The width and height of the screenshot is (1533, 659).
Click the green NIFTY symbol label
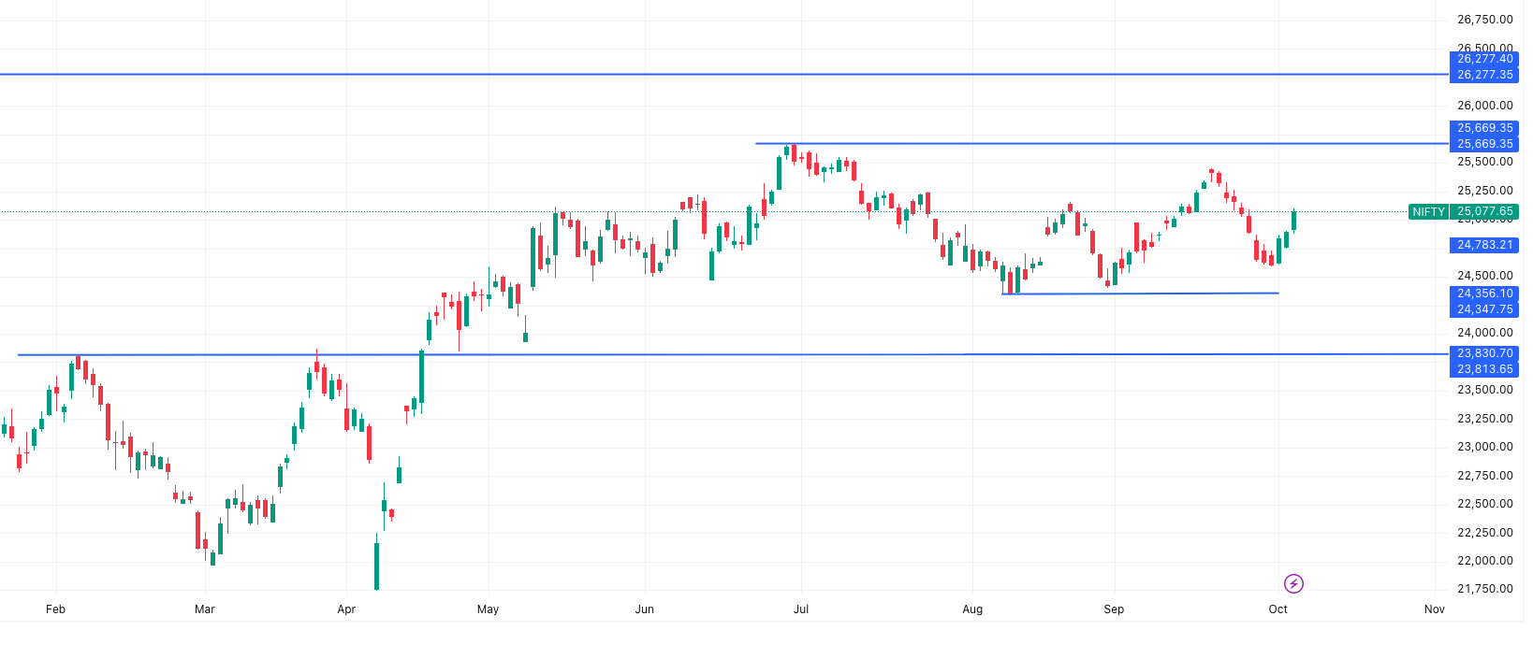(1428, 212)
